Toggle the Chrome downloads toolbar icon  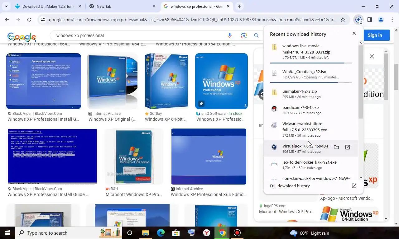358,20
